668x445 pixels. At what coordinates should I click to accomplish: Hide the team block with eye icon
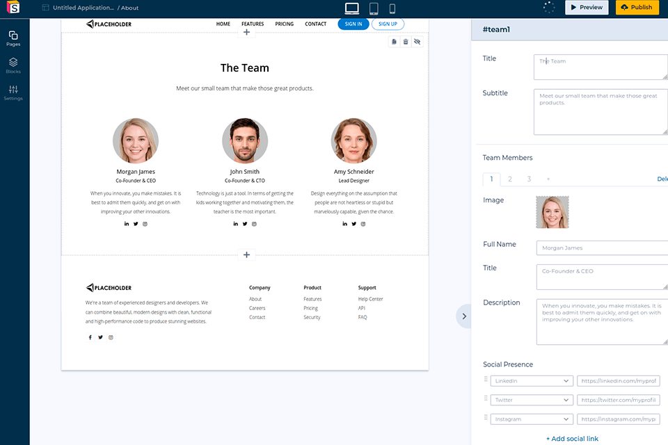pos(417,42)
